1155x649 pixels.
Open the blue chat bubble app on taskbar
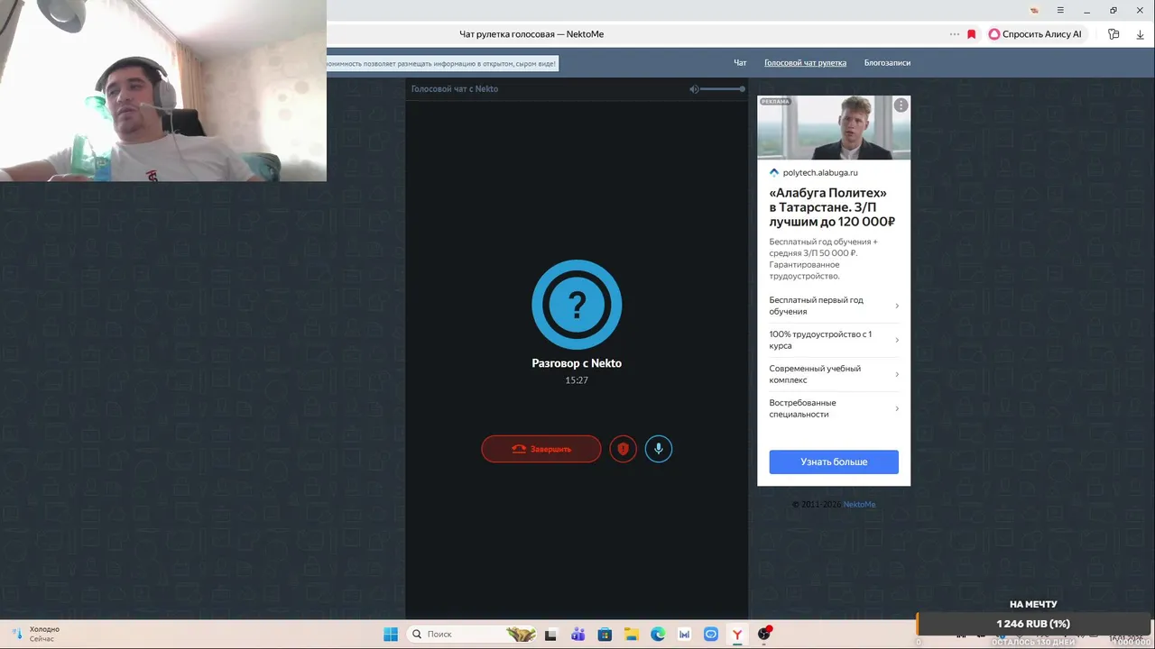point(711,635)
